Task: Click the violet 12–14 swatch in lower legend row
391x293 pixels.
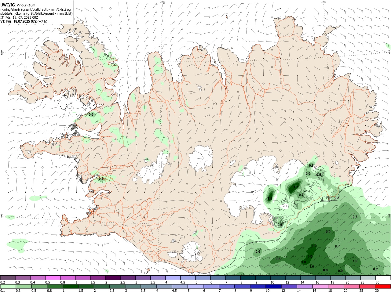Action: point(289,287)
